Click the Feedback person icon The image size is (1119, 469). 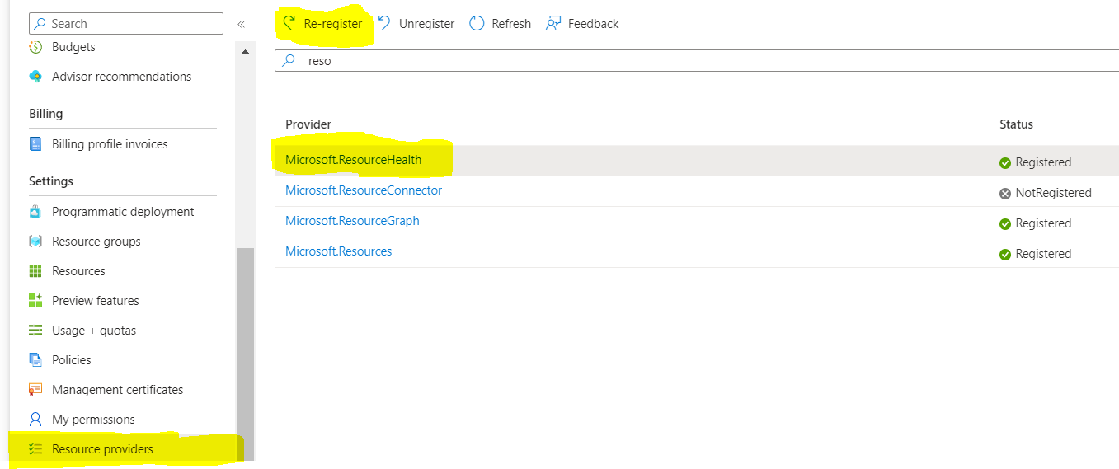click(553, 23)
